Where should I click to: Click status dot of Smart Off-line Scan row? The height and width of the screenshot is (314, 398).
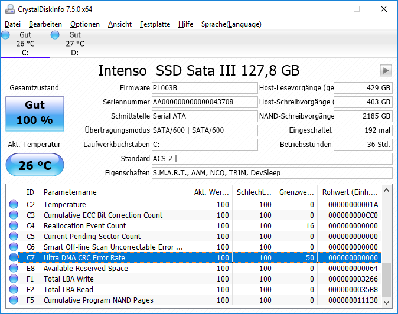(14, 247)
